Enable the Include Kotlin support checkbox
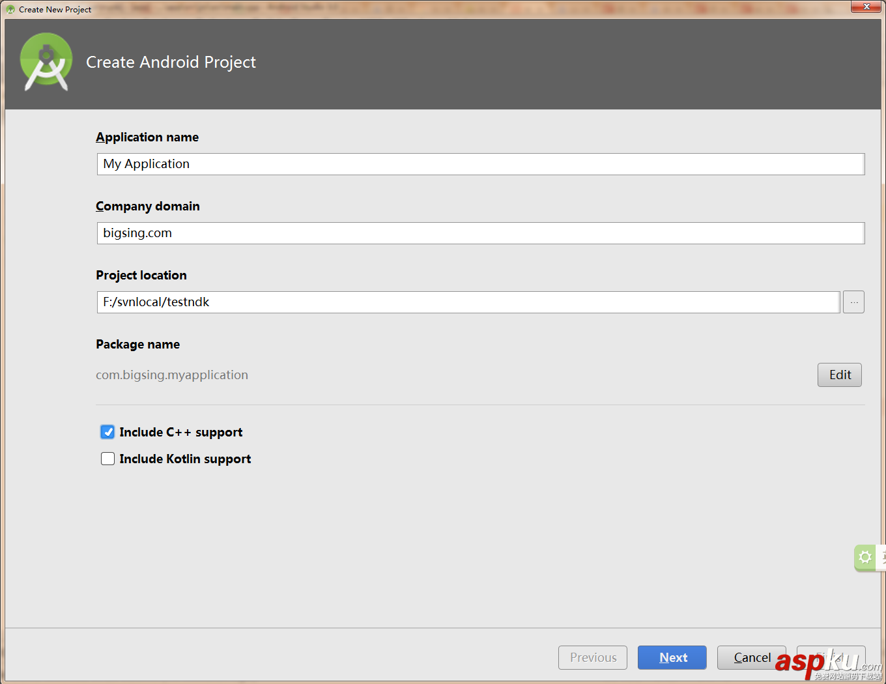 (x=107, y=459)
